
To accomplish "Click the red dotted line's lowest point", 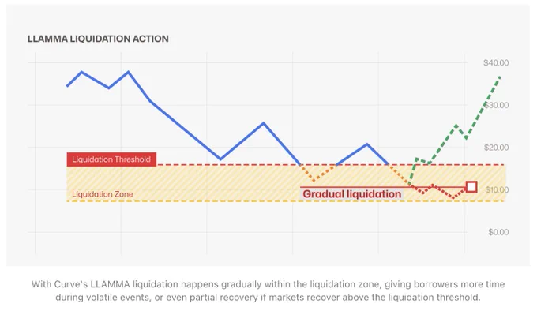I will [453, 198].
